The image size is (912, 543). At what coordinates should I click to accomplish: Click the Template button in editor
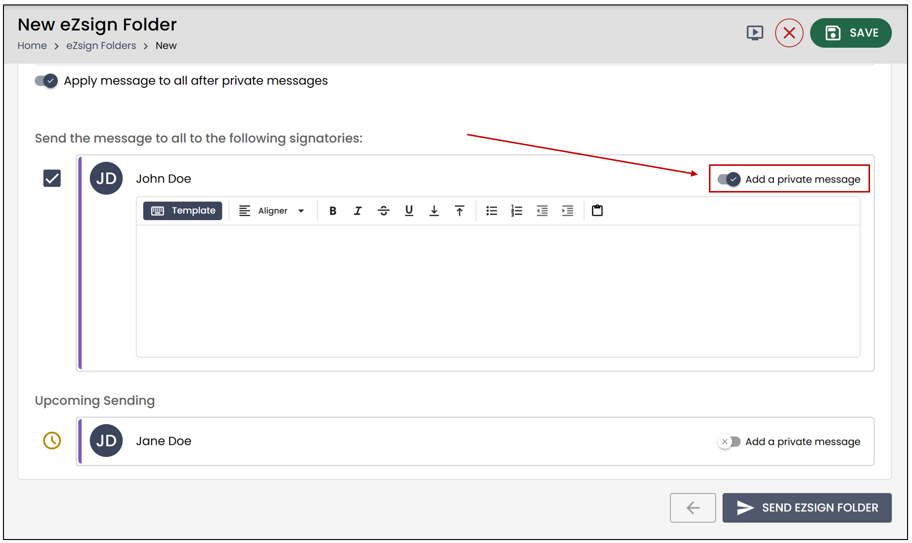click(183, 211)
